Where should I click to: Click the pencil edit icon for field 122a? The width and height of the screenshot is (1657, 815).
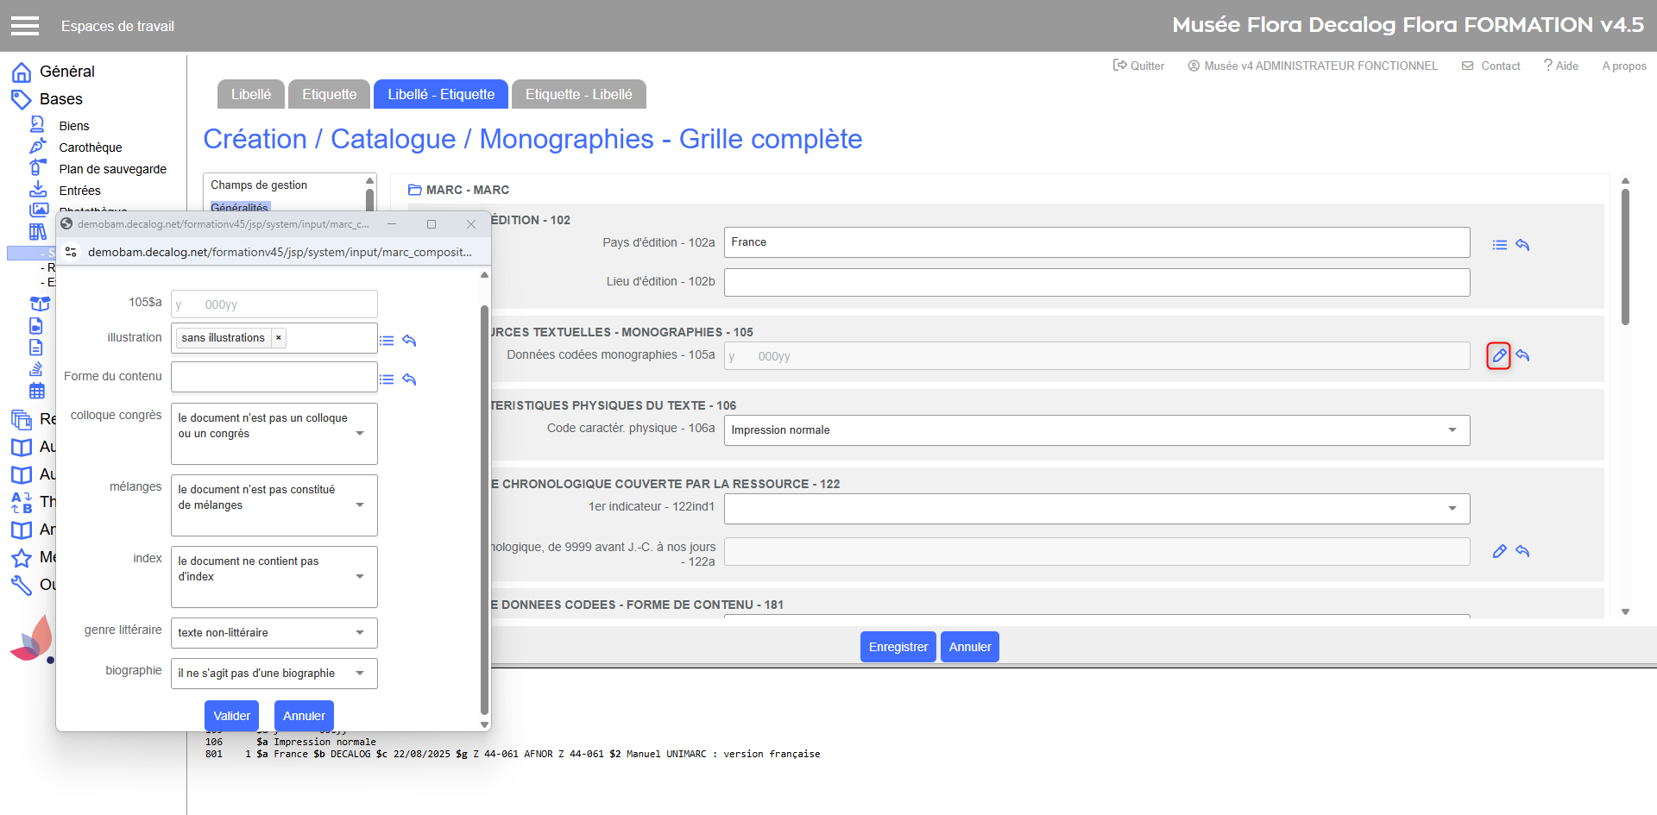pos(1499,551)
